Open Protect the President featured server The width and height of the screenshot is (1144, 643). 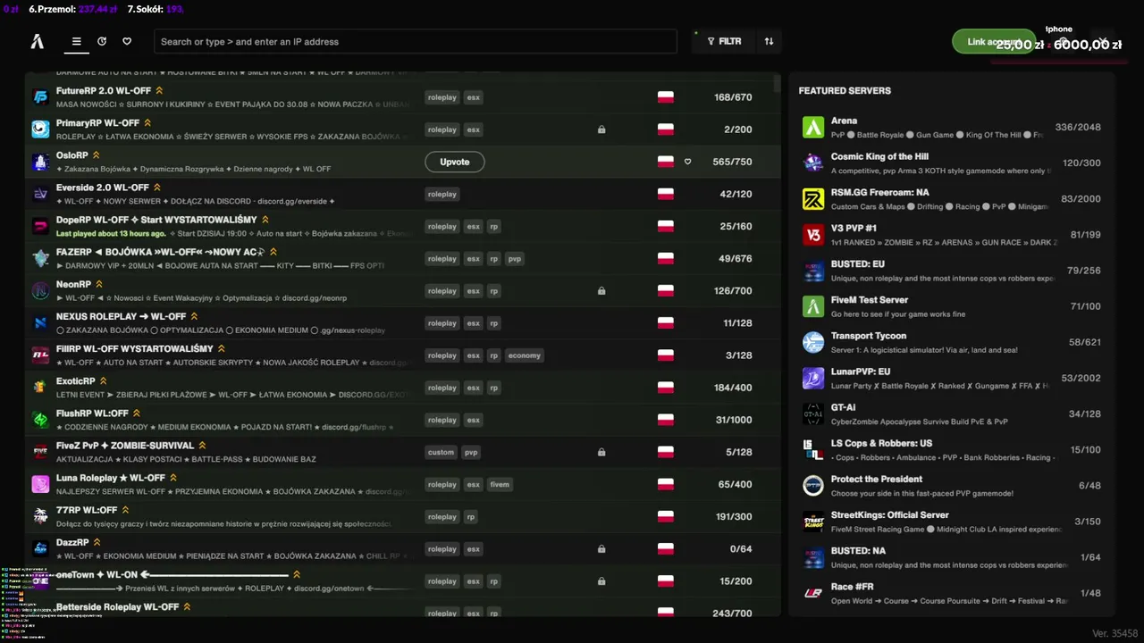point(953,486)
